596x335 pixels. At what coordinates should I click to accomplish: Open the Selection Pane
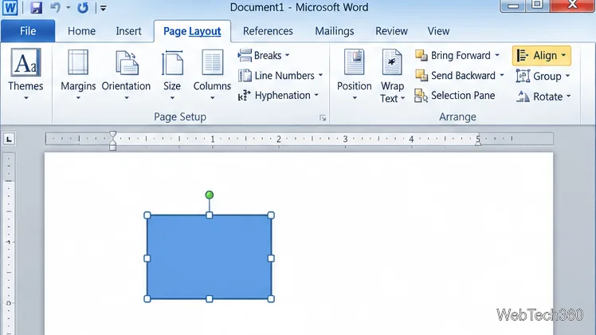pyautogui.click(x=455, y=96)
